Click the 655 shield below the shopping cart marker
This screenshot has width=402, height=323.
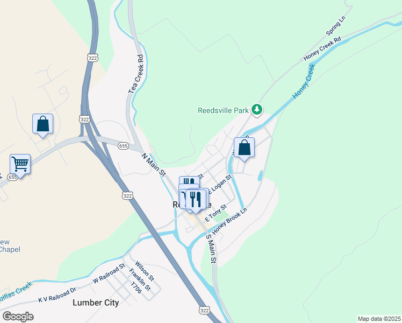pyautogui.click(x=12, y=177)
